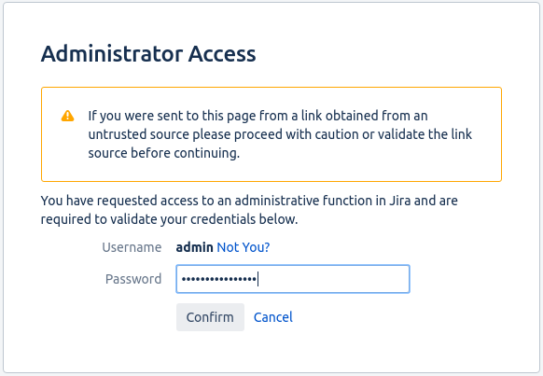This screenshot has width=543, height=376.
Task: Cancel the administrator access request
Action: [x=272, y=317]
